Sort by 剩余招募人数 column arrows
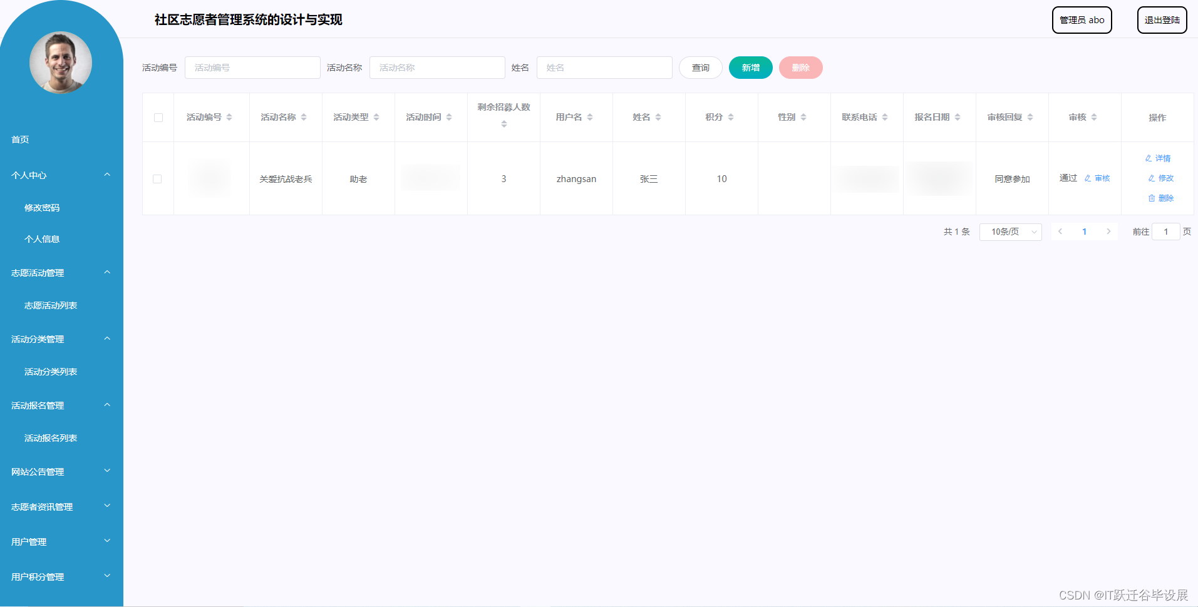Image resolution: width=1198 pixels, height=607 pixels. [504, 124]
